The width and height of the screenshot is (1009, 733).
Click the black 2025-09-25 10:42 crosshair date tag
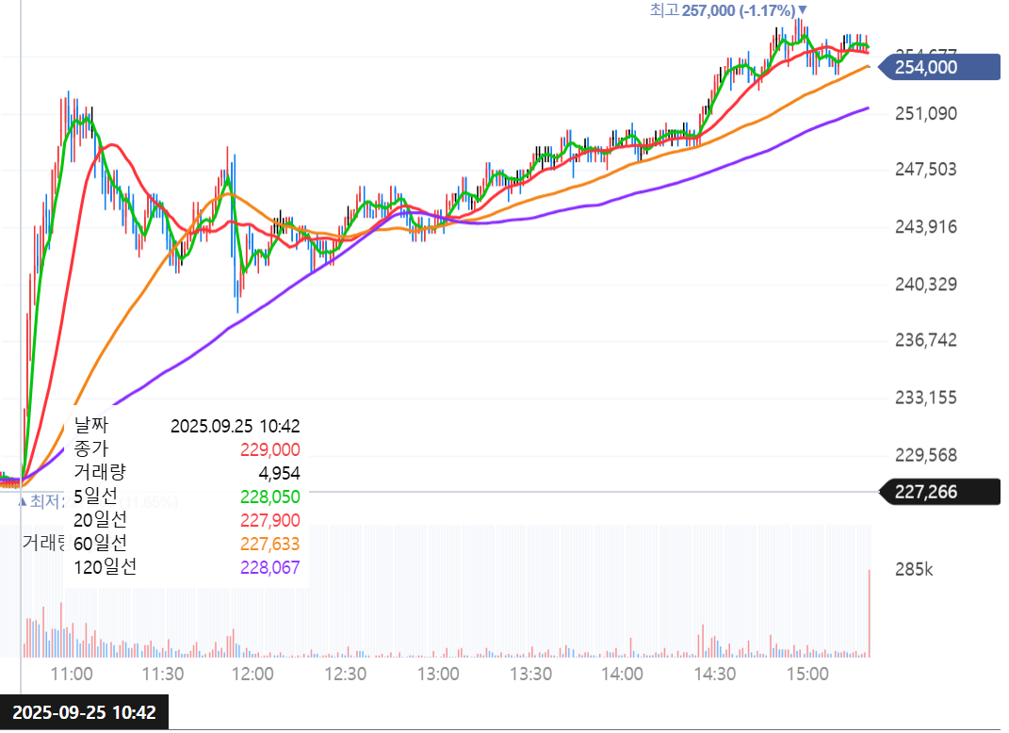pos(84,712)
